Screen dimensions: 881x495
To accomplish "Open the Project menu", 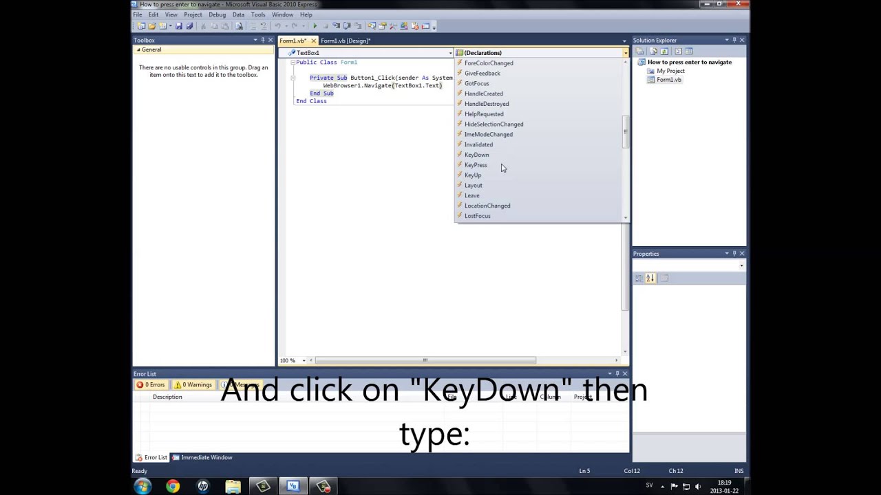I will 193,14.
